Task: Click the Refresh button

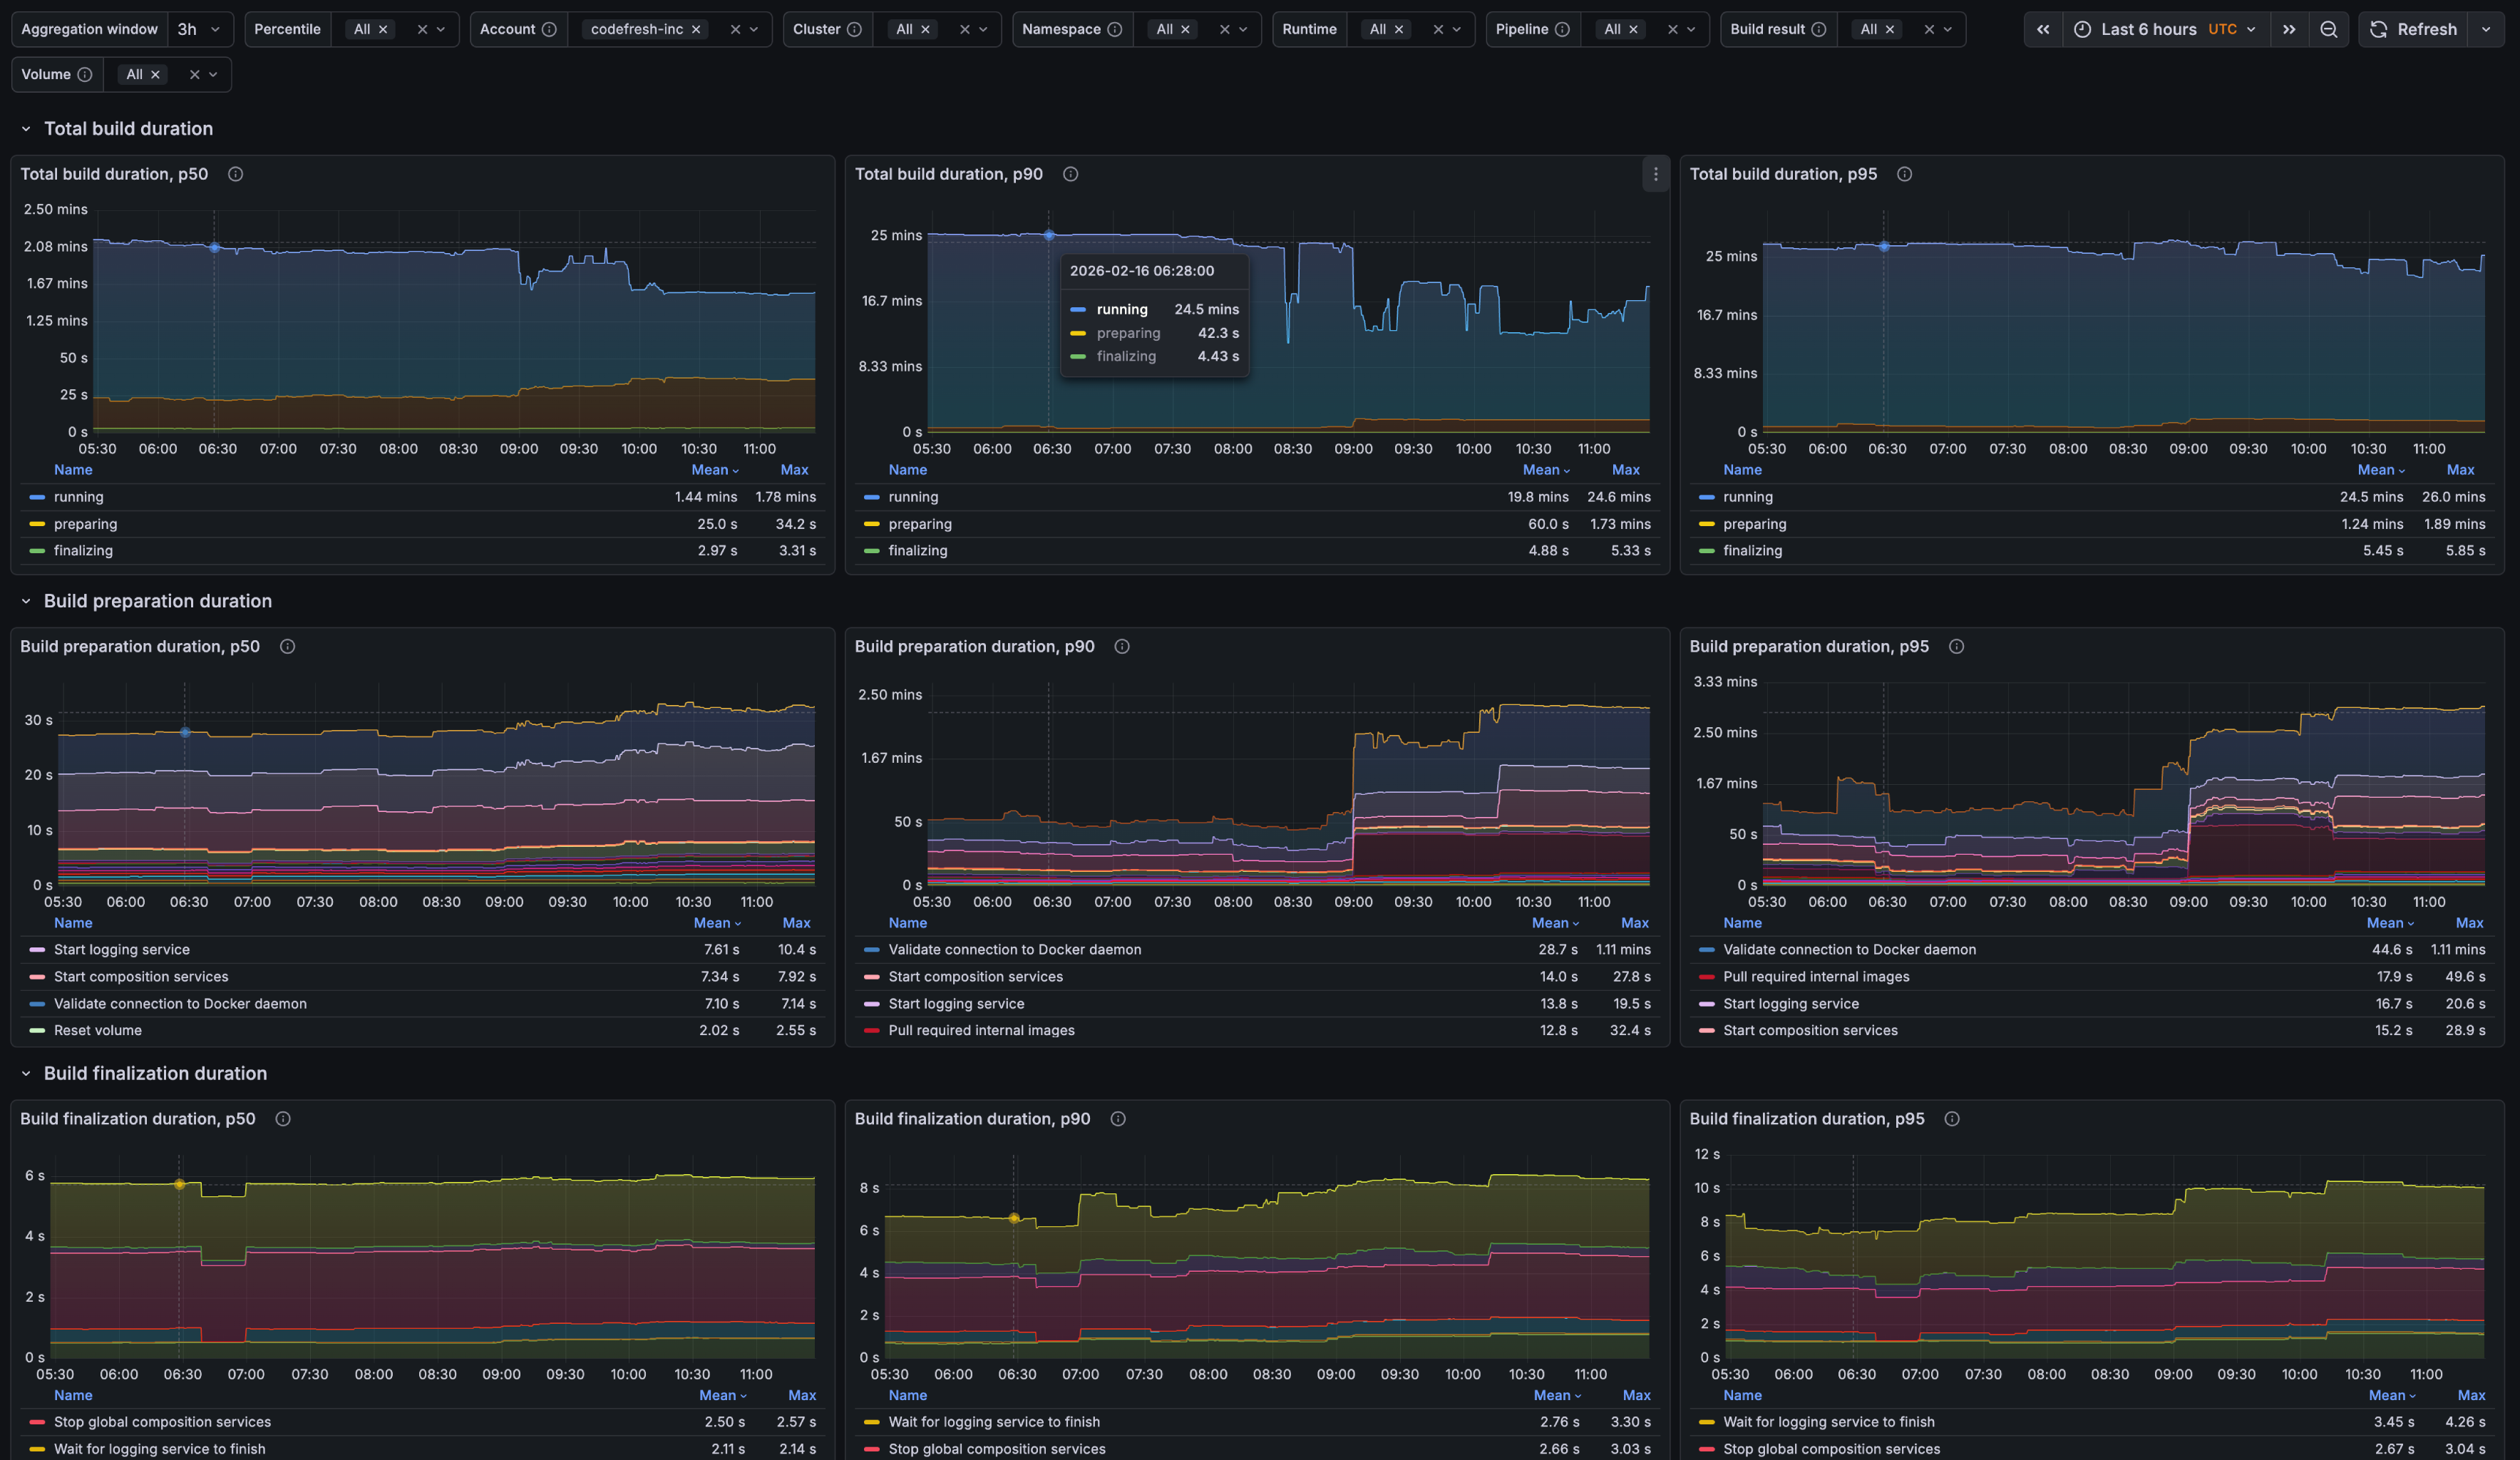Action: [x=2414, y=29]
